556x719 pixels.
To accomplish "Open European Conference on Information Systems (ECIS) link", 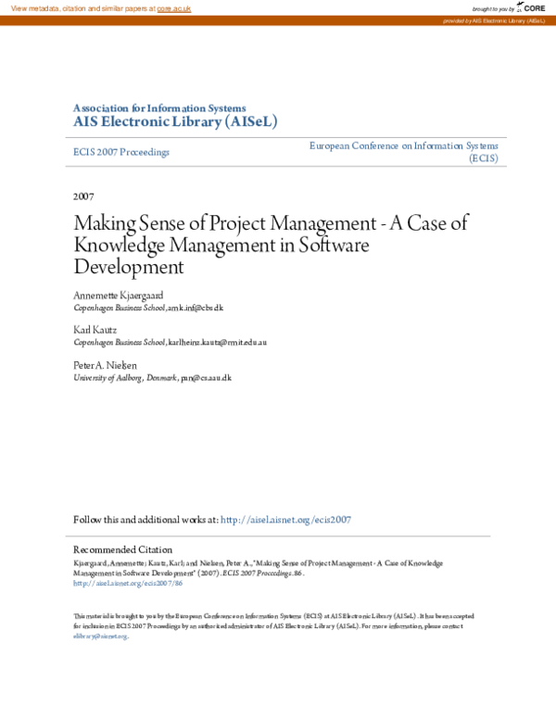I will coord(404,152).
